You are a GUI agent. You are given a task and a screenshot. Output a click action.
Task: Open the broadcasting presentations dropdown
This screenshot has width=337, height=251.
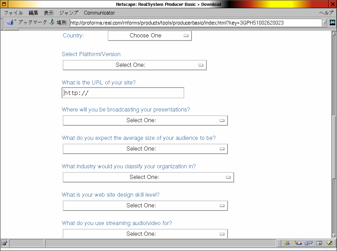click(145, 120)
